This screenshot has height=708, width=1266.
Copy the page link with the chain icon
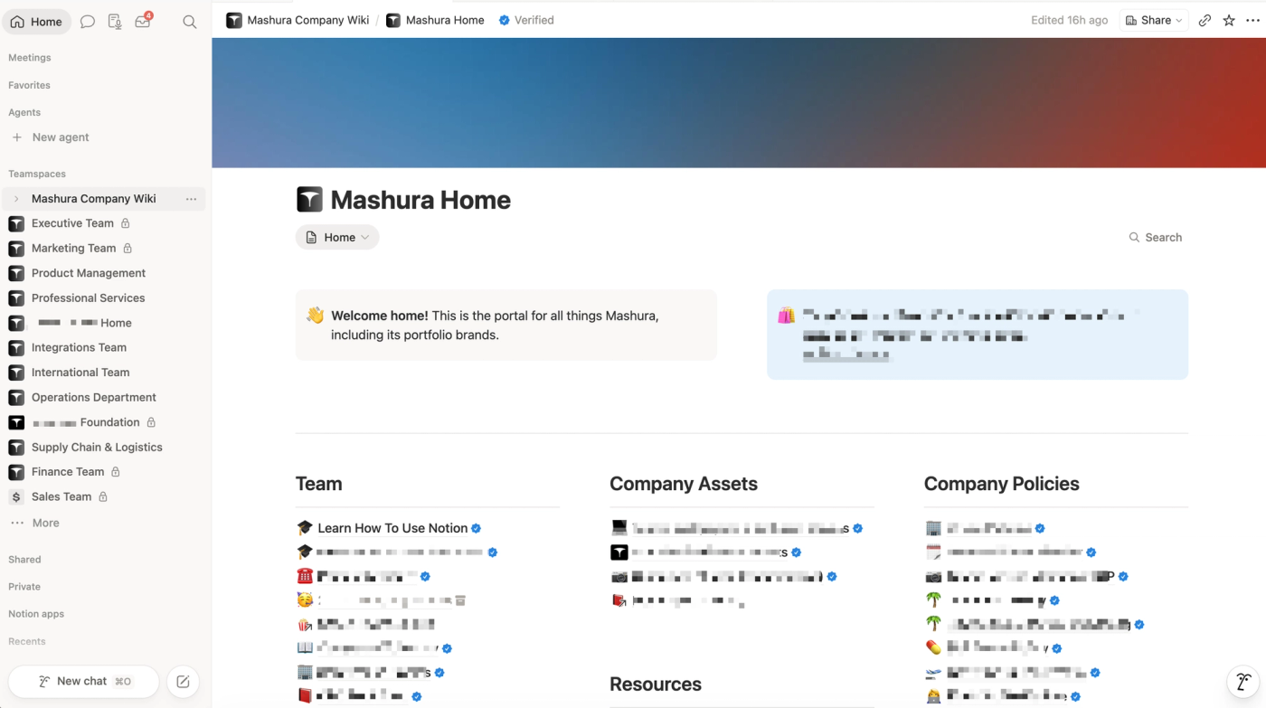coord(1205,20)
